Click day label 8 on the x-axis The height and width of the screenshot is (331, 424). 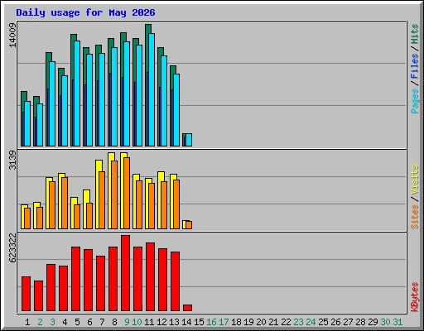(114, 322)
